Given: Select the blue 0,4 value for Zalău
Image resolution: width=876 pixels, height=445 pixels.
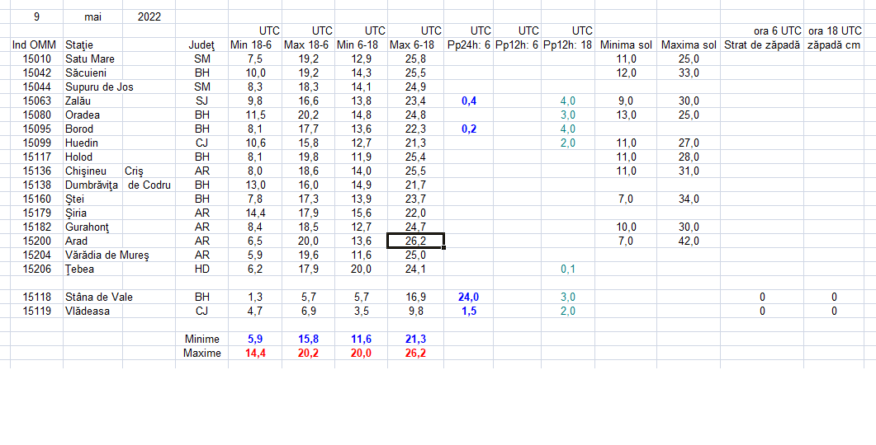Looking at the screenshot, I should tap(469, 101).
